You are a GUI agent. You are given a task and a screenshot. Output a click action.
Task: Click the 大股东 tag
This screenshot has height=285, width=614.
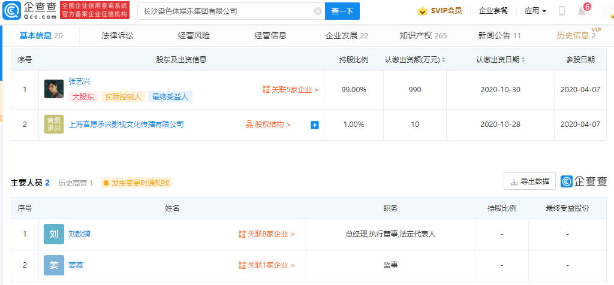click(83, 97)
